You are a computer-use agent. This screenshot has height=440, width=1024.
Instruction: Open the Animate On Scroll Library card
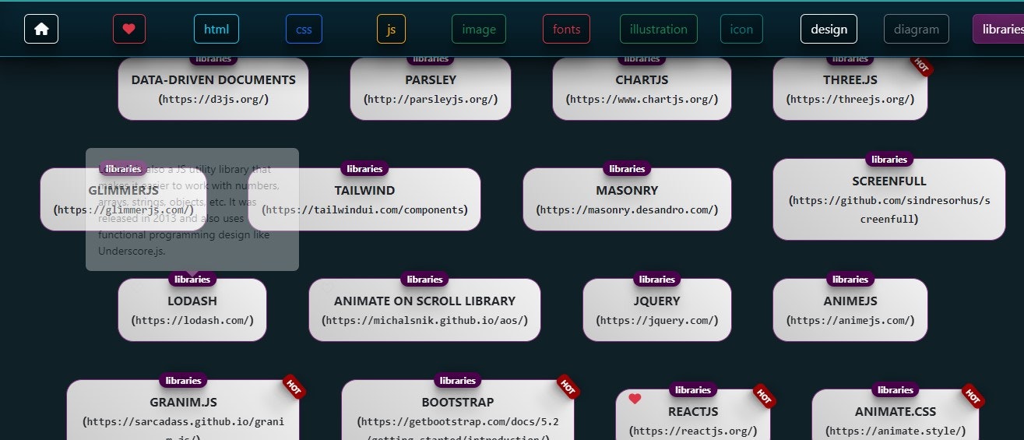424,310
